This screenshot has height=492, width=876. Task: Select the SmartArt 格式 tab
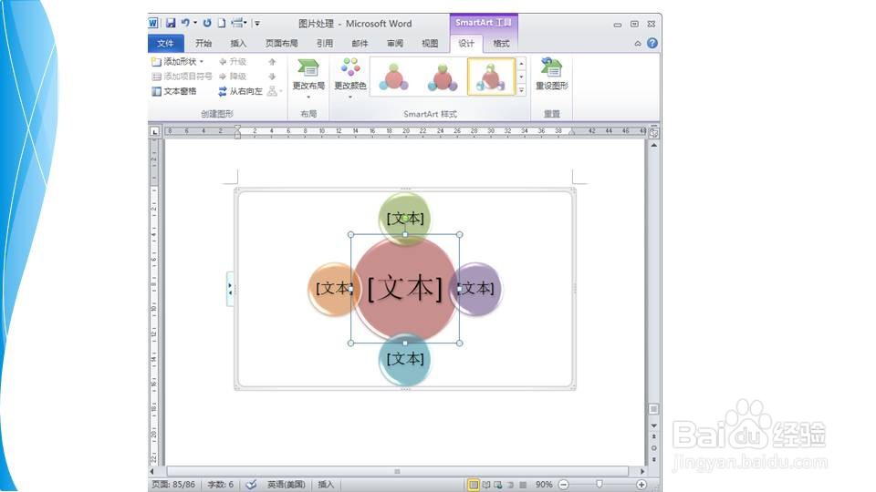click(x=501, y=43)
